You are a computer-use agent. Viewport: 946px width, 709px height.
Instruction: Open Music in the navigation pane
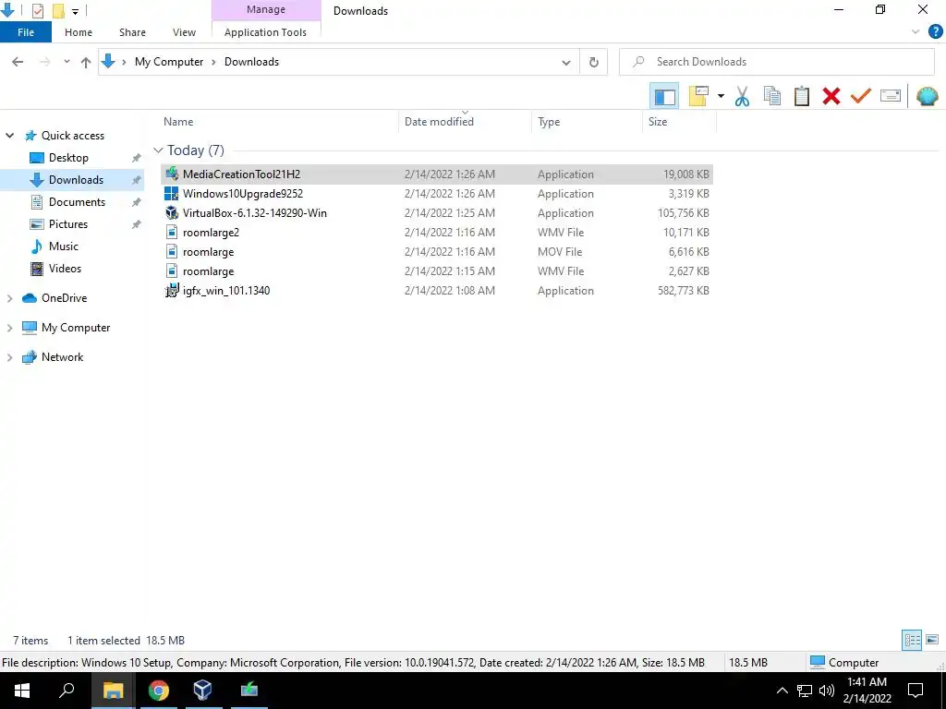click(x=64, y=246)
